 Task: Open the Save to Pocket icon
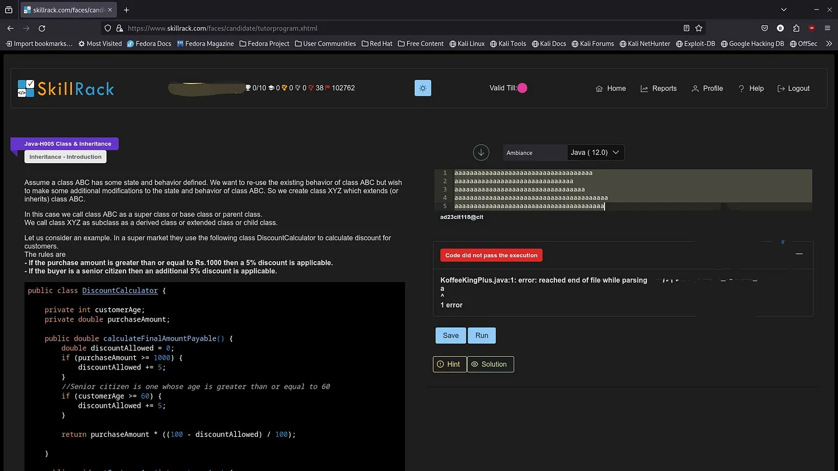click(764, 28)
